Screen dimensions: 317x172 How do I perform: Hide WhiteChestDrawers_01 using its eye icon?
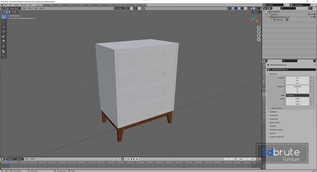[x=312, y=17]
